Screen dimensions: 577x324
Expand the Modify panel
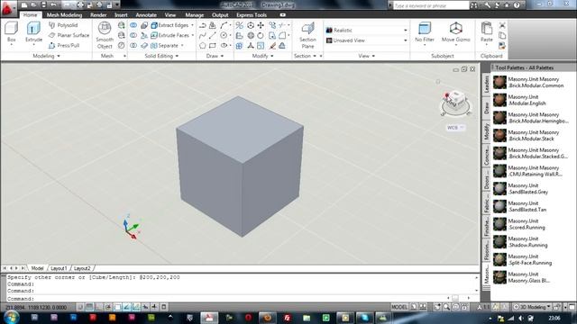tap(262, 56)
